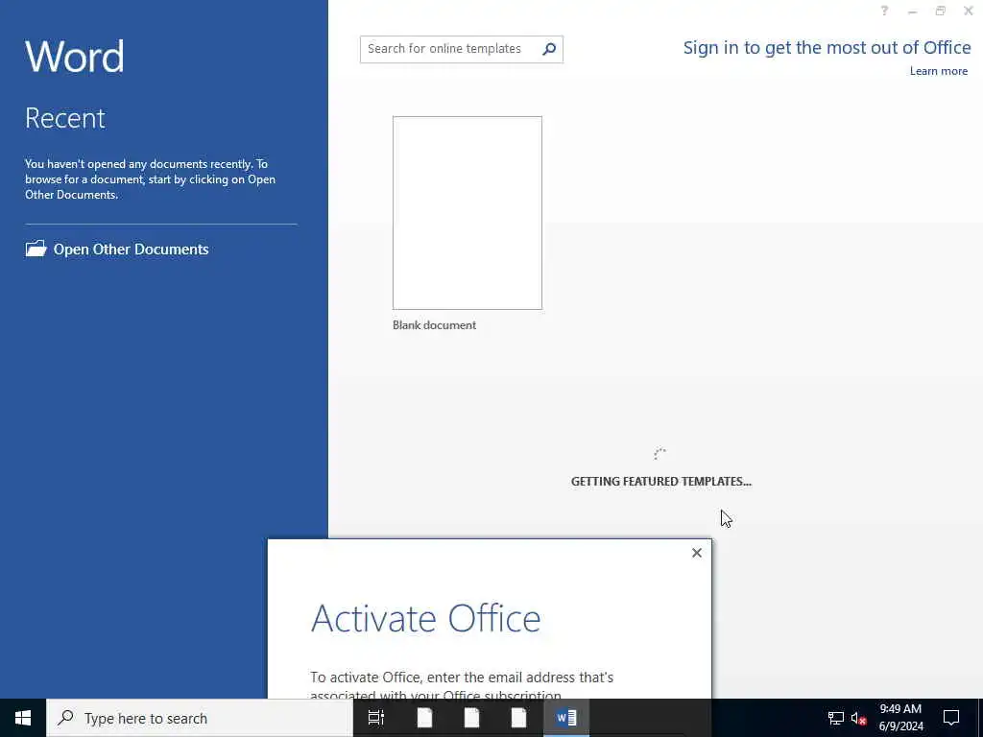Click the third blank file taskbar icon
The width and height of the screenshot is (983, 737).
[x=518, y=718]
